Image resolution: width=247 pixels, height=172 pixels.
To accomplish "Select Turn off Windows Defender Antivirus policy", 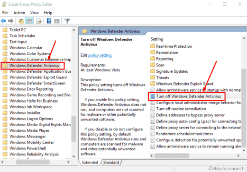I will point(186,96).
